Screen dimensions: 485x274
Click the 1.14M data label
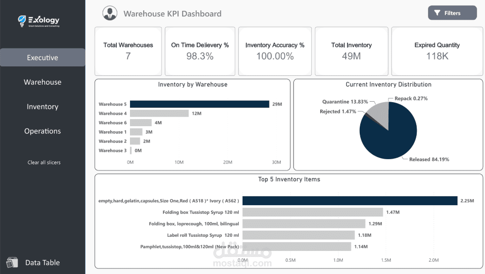pos(361,247)
